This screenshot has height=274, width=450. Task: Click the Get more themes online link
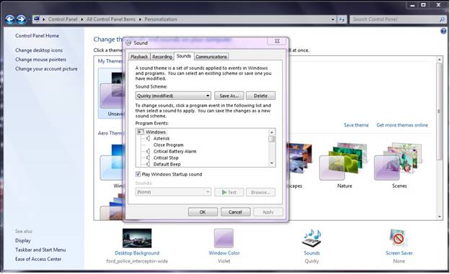pyautogui.click(x=402, y=125)
